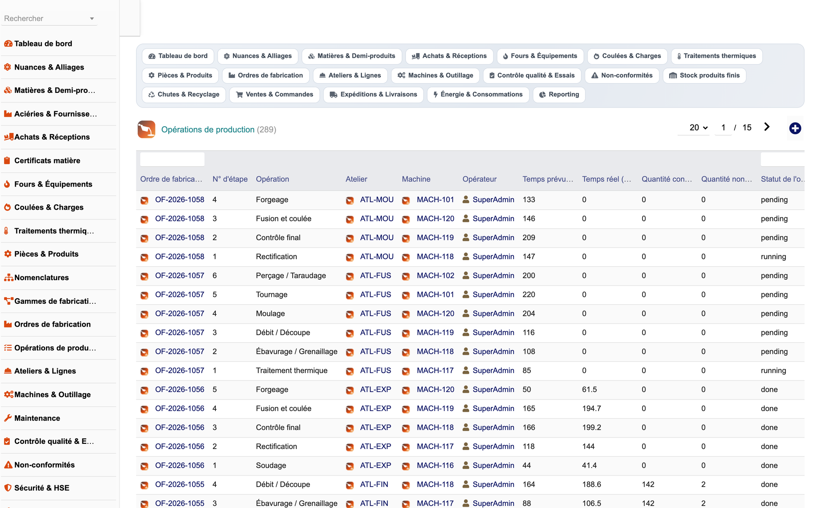This screenshot has height=508, width=822.
Task: Click record icon of Moulage row
Action: [x=144, y=314]
